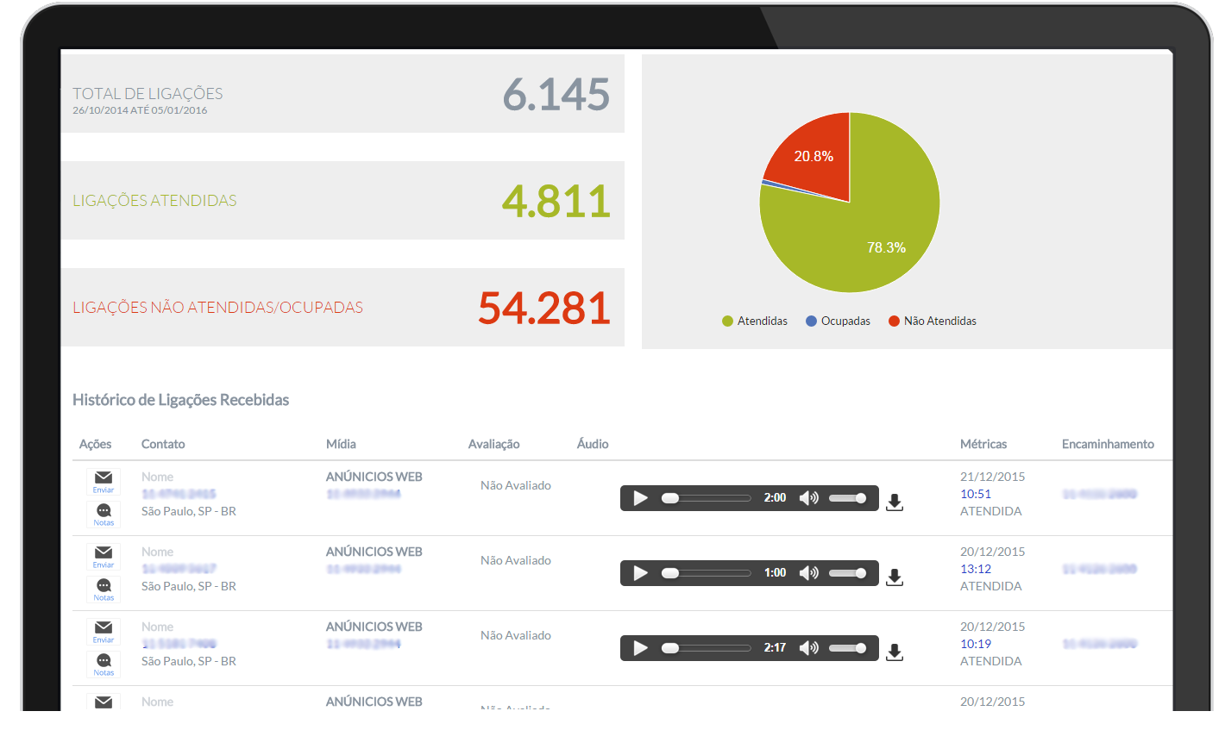Mute the 2:00 audio player speaker
The height and width of the screenshot is (730, 1225).
808,498
